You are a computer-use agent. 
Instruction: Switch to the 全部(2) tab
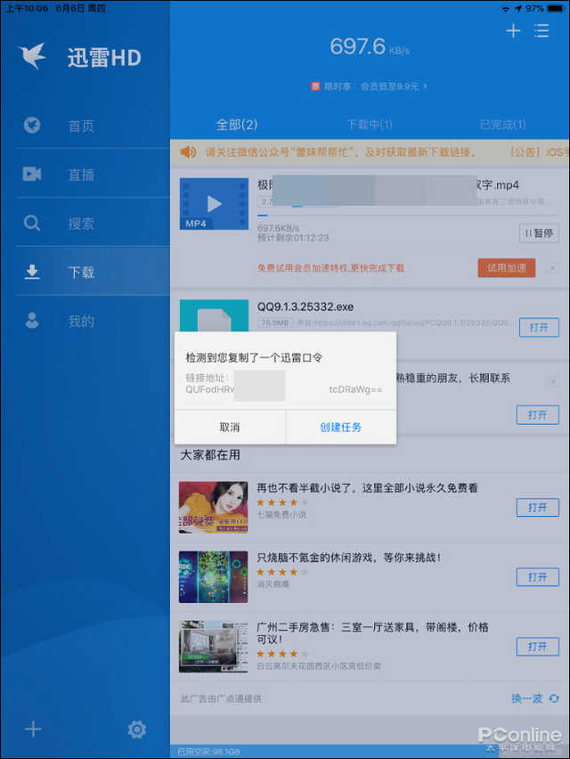[x=237, y=125]
